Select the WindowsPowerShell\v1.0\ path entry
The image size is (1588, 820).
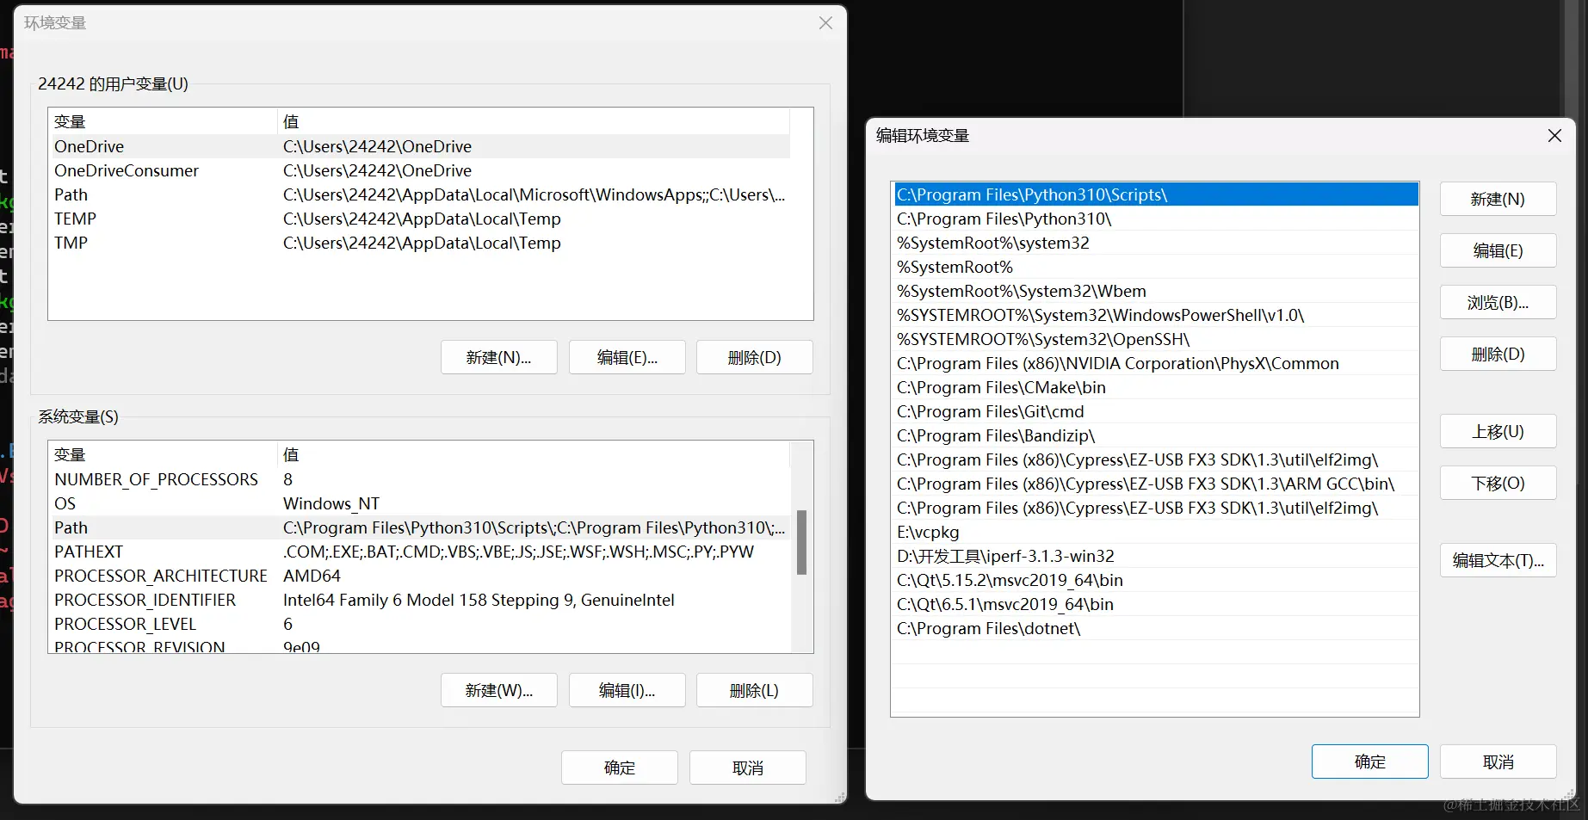click(1155, 315)
